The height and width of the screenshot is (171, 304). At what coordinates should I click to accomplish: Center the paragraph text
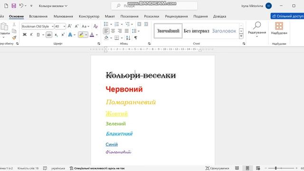coord(113,31)
